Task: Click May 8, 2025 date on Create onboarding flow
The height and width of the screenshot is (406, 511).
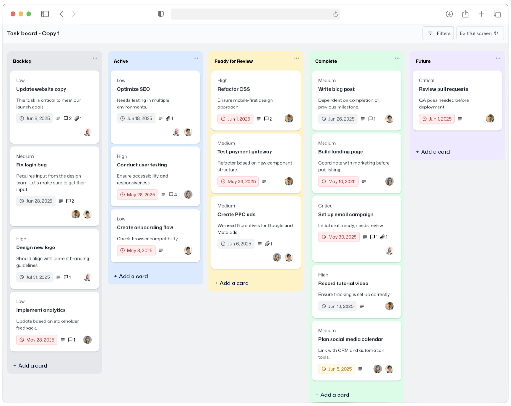Action: click(x=136, y=251)
